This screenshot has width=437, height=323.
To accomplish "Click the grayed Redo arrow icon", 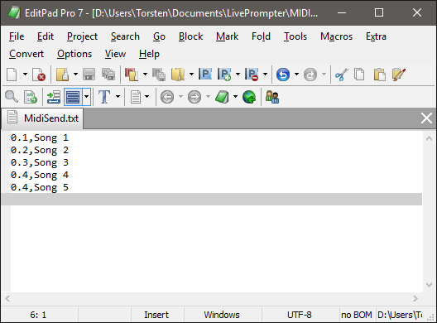I will (x=310, y=75).
